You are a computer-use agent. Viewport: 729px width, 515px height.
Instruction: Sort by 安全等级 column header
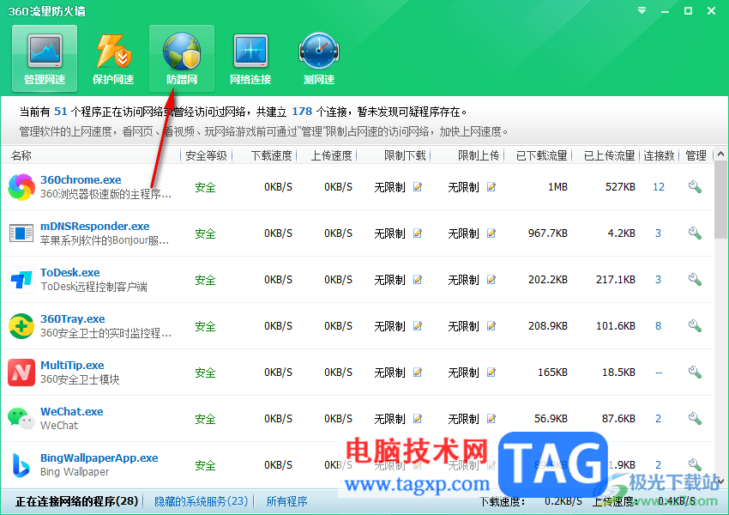pyautogui.click(x=206, y=155)
